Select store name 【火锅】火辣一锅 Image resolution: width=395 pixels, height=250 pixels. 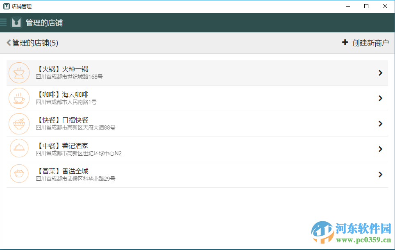[x=62, y=69]
